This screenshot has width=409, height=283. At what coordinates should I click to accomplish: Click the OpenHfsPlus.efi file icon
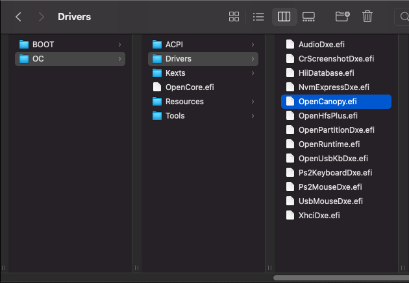pos(290,116)
